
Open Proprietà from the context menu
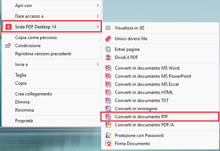click(x=52, y=121)
